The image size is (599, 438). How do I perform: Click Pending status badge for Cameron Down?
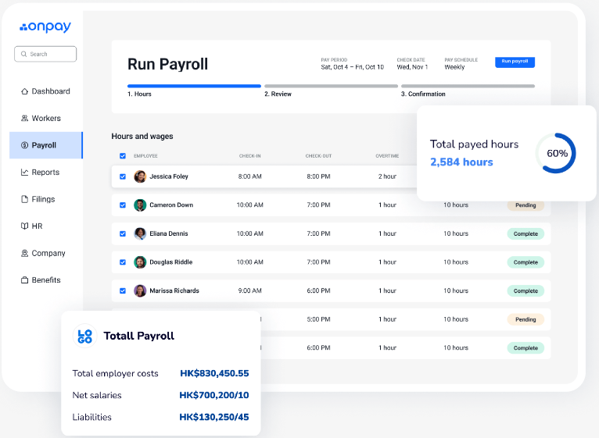525,205
